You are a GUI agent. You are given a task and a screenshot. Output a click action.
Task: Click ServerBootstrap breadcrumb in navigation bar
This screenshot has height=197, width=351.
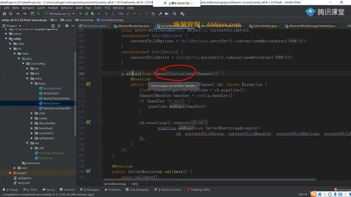point(110,20)
